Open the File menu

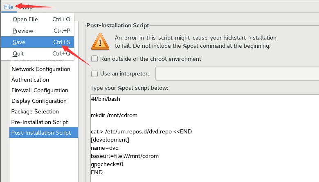click(x=9, y=7)
